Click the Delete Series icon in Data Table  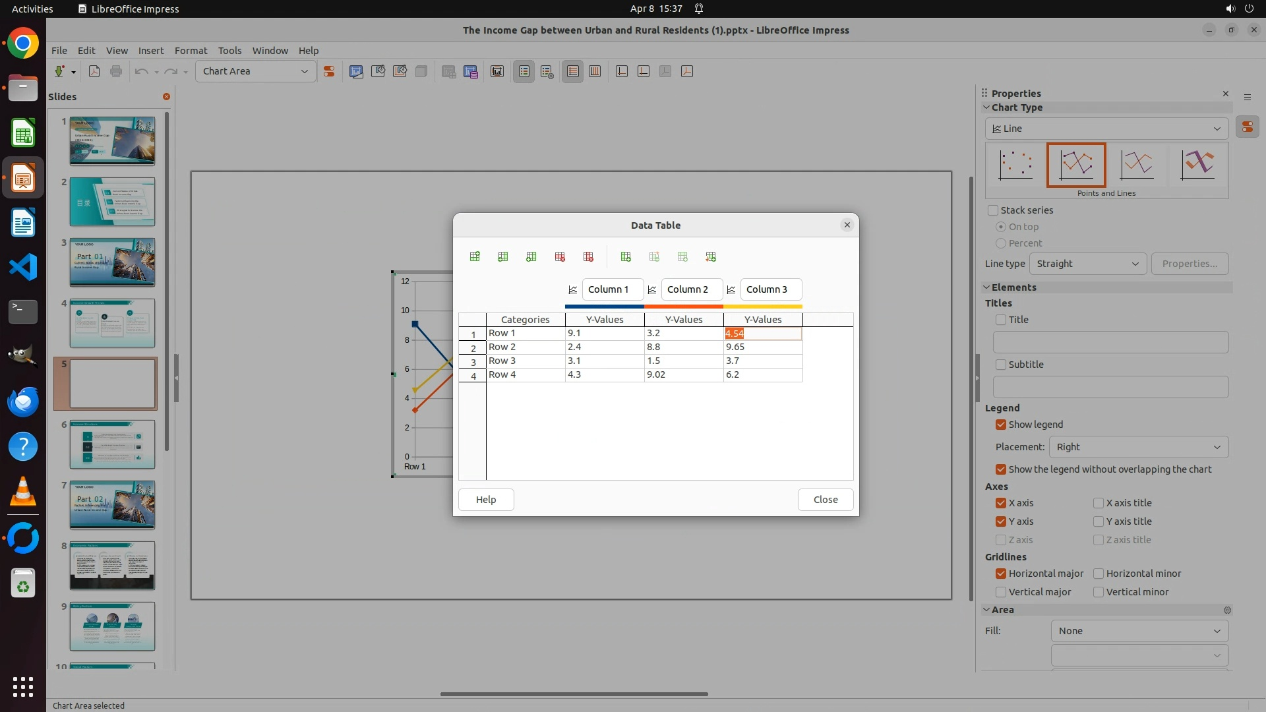click(588, 256)
